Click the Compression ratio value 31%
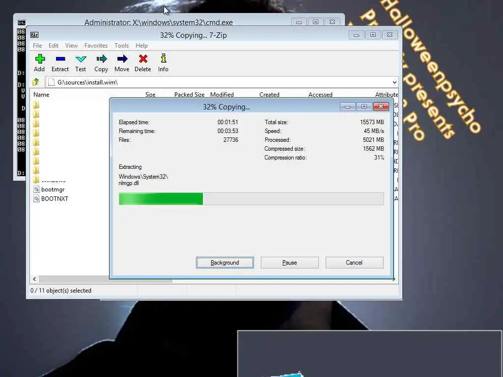Image resolution: width=503 pixels, height=377 pixels. pos(379,158)
